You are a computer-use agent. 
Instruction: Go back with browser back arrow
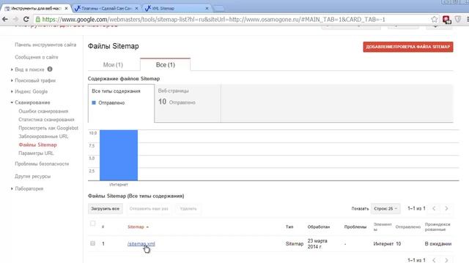coord(5,20)
